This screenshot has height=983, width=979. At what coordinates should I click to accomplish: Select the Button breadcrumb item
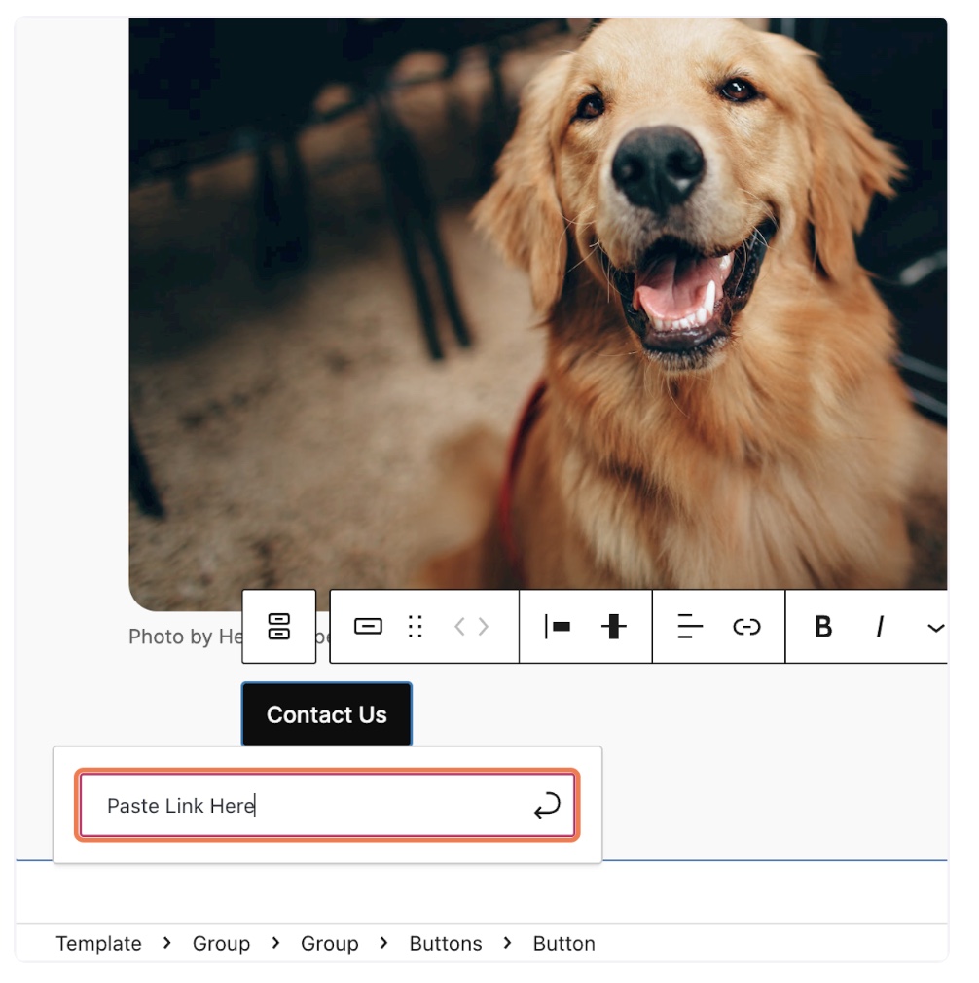pos(563,943)
